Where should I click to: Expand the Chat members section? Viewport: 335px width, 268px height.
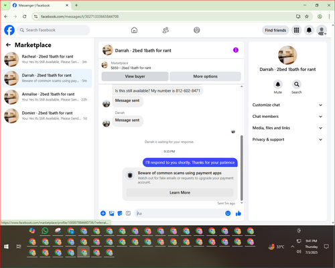click(287, 117)
